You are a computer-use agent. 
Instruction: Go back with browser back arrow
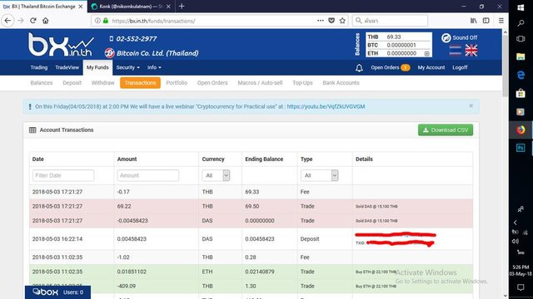pyautogui.click(x=7, y=21)
